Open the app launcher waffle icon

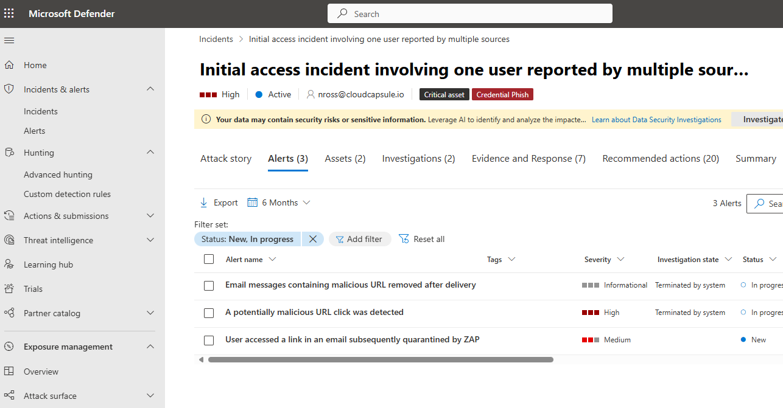point(9,13)
